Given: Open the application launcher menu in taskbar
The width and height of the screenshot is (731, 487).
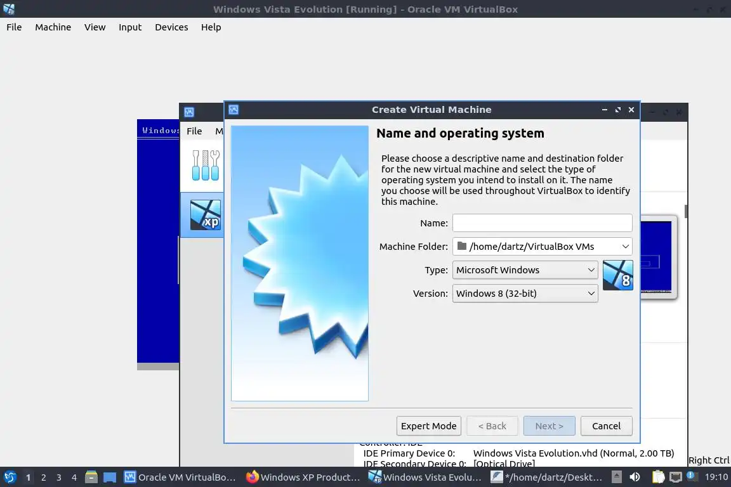Looking at the screenshot, I should [x=10, y=477].
